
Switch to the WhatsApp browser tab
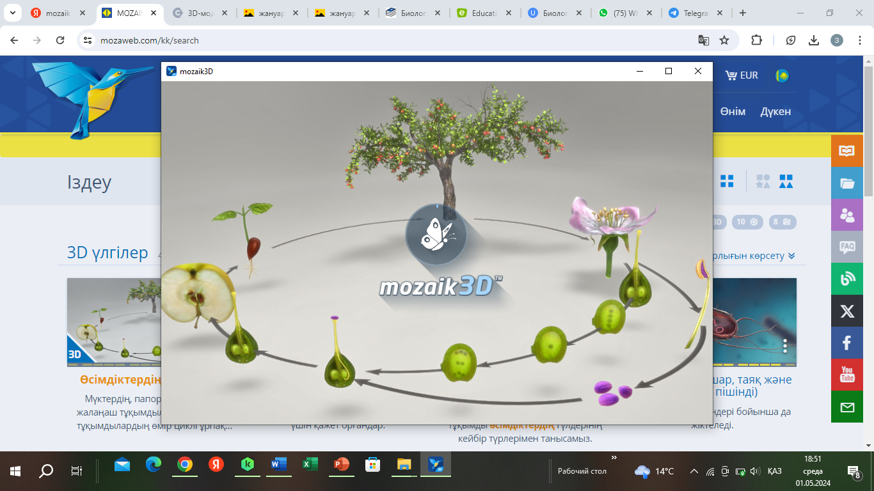pos(624,13)
